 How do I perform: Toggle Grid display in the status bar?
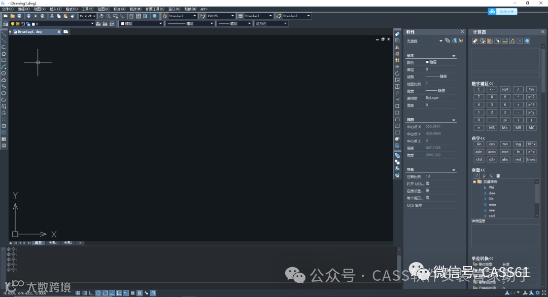(85, 293)
